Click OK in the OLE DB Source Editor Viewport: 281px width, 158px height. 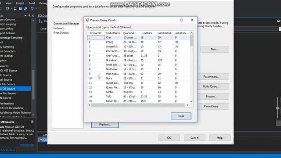(169, 137)
